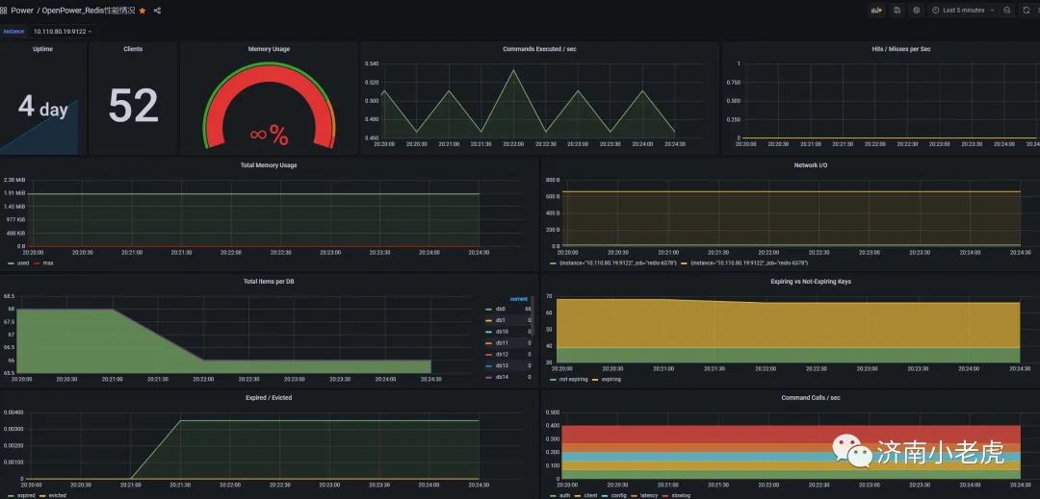Image resolution: width=1040 pixels, height=499 pixels.
Task: Open the 'Memory Usage' gauge panel title menu
Action: coord(269,49)
